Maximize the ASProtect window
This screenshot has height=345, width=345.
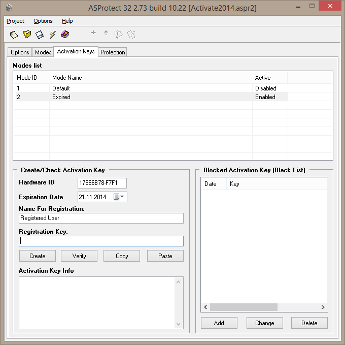[x=312, y=6]
